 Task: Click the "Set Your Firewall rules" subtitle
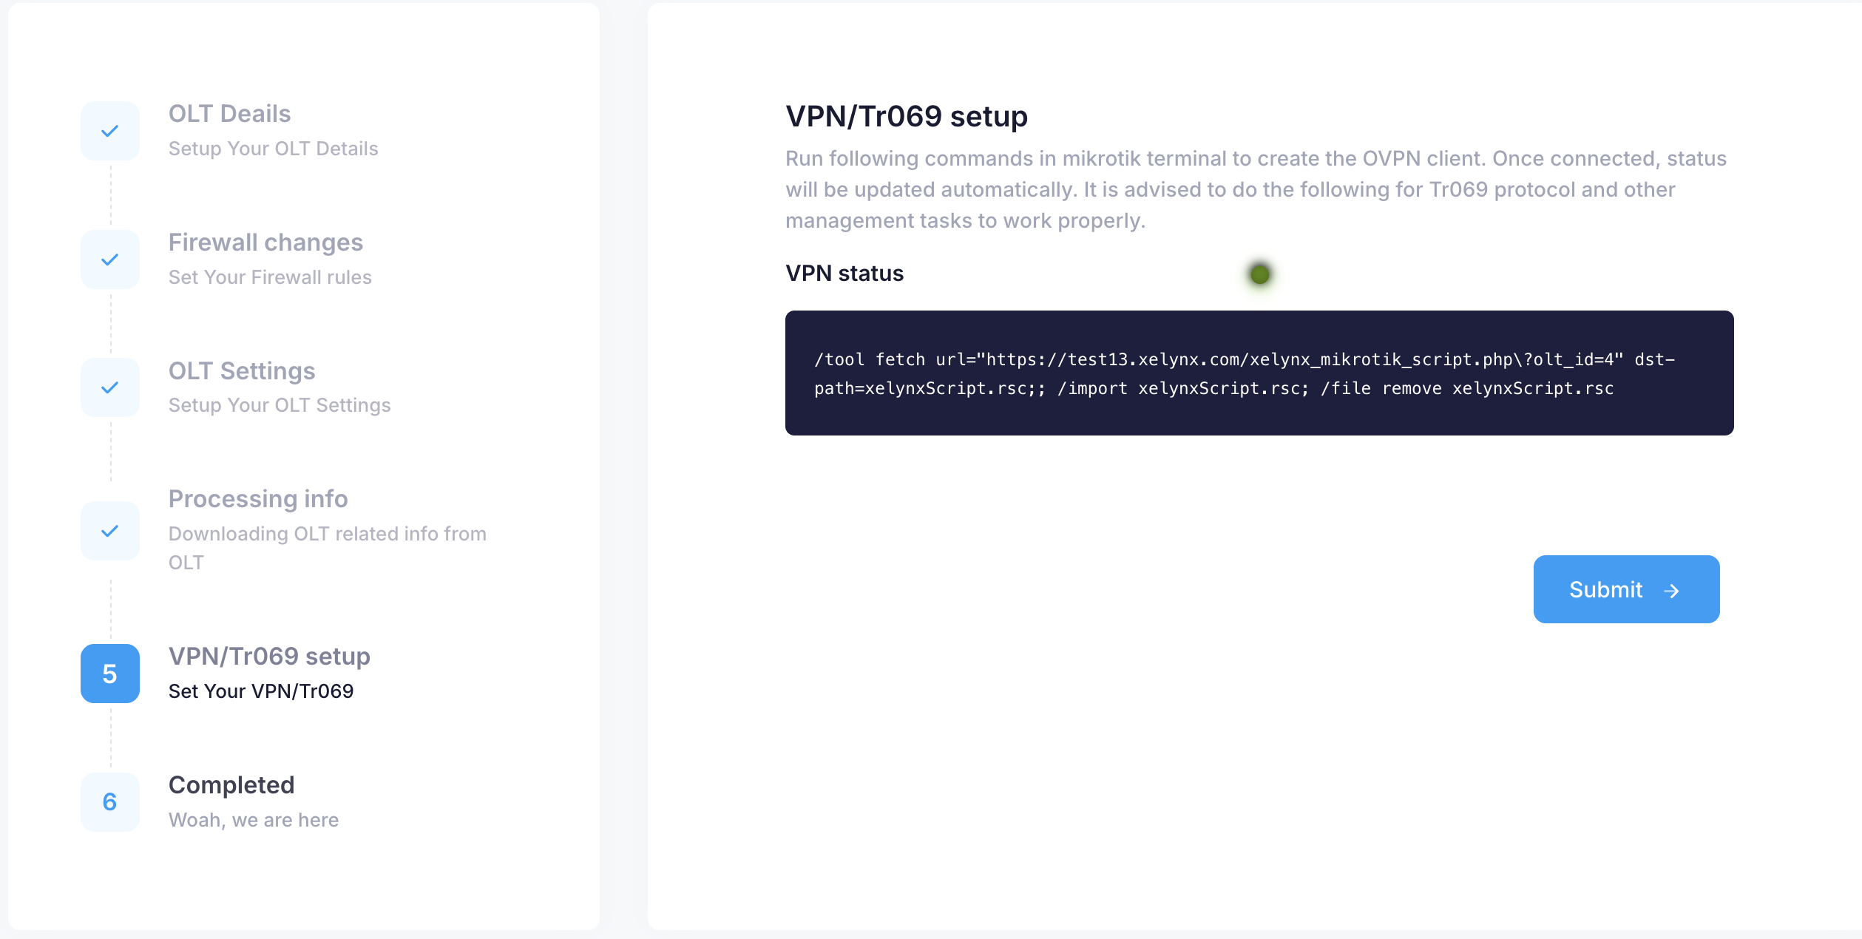click(x=270, y=277)
